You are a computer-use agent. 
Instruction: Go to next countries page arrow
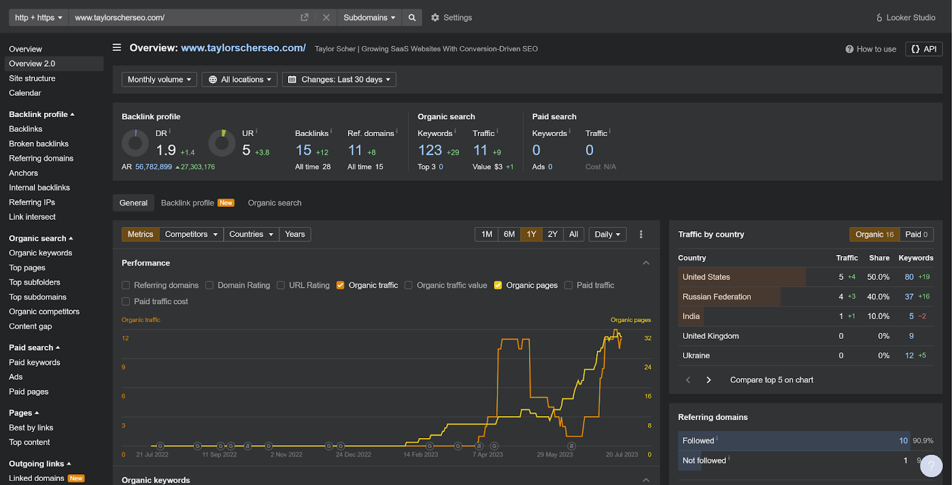click(709, 380)
